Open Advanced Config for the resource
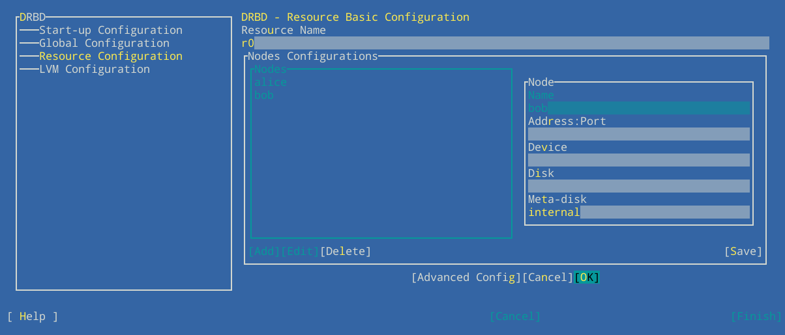The width and height of the screenshot is (785, 335). click(466, 277)
